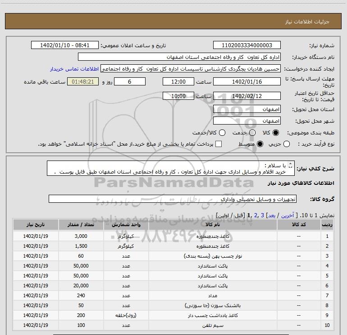Click item کاغذ یادداشت چسب دار
Image resolution: width=347 pixels, height=335 pixels.
[x=213, y=315]
